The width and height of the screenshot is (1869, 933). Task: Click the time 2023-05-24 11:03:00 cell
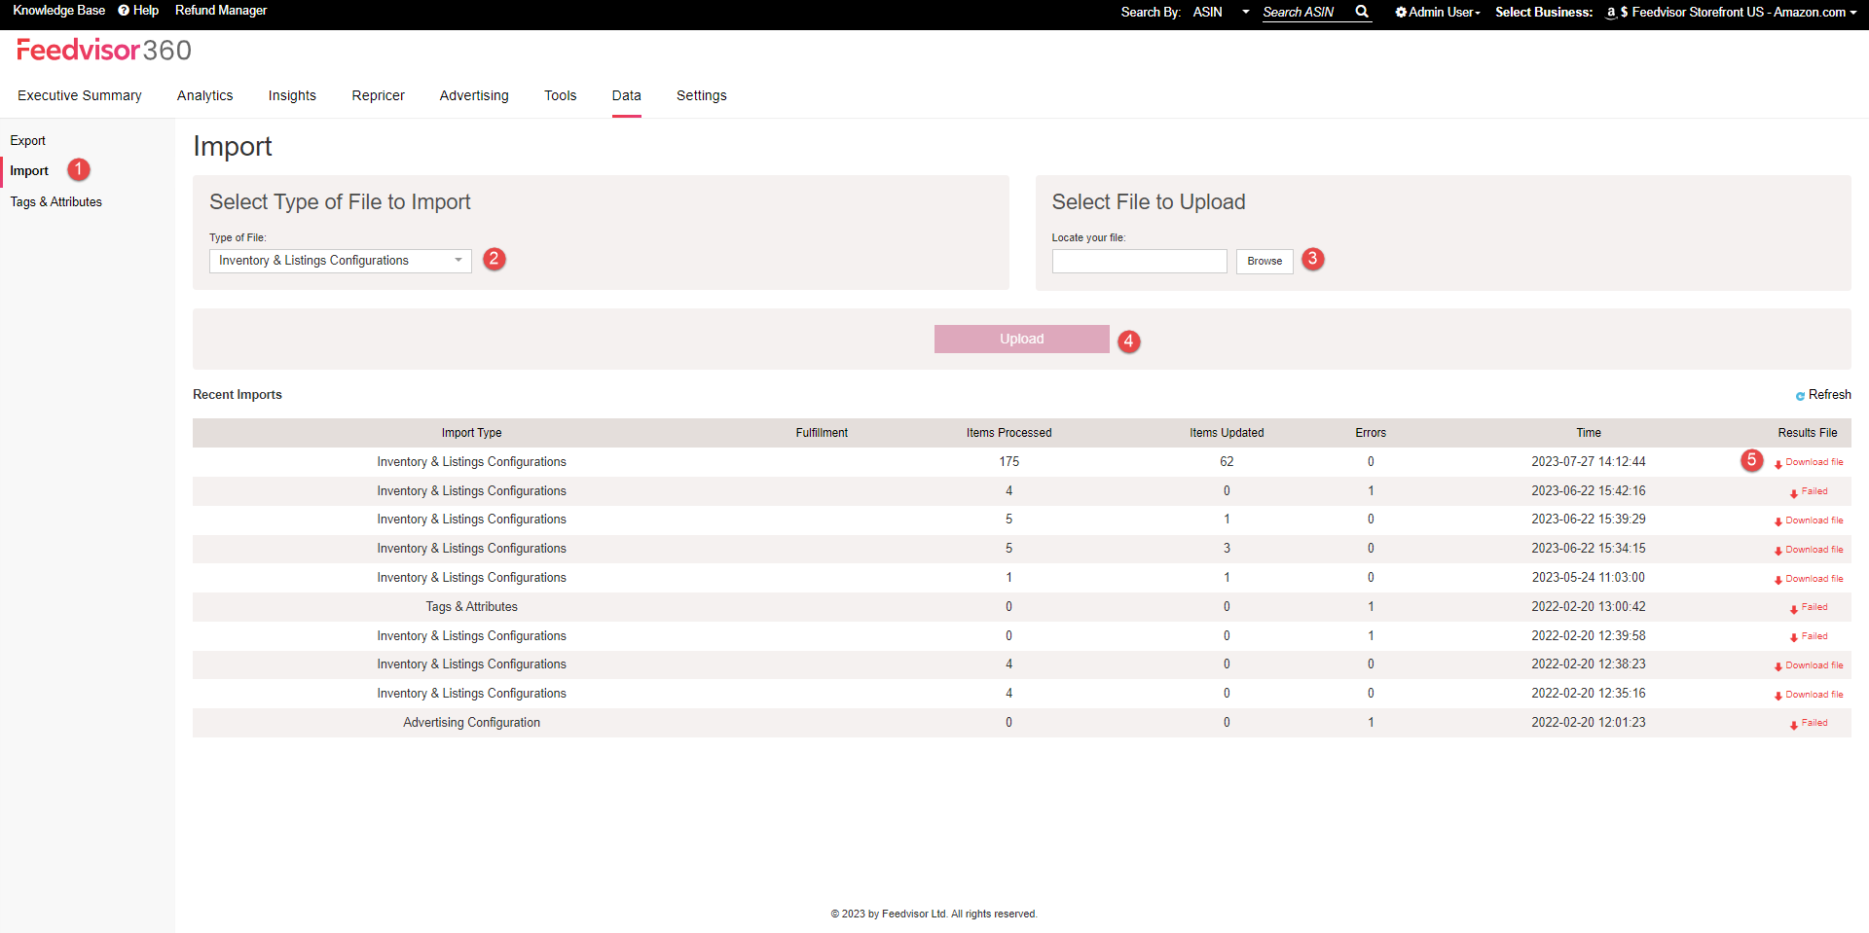pyautogui.click(x=1589, y=578)
